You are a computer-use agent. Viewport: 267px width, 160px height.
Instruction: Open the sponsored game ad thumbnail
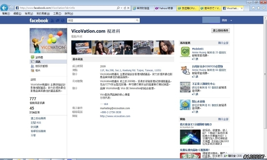pyautogui.click(x=190, y=137)
